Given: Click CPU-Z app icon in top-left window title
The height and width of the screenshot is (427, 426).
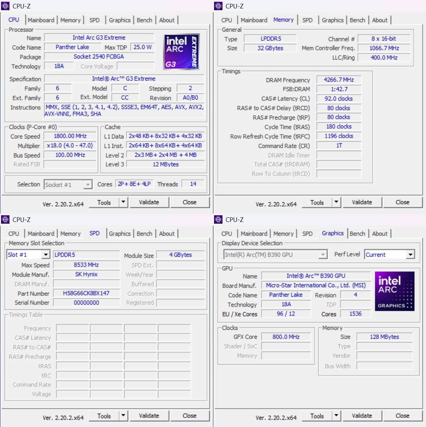Looking at the screenshot, I should [x=6, y=6].
